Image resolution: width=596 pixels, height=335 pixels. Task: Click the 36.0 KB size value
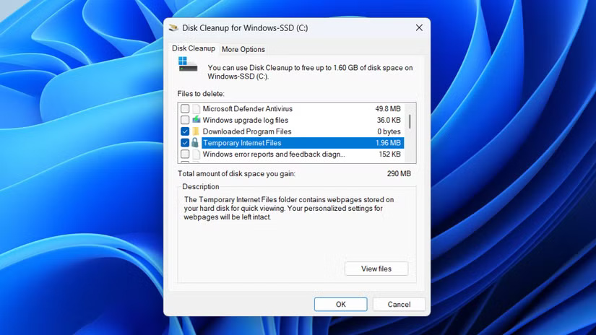[389, 120]
